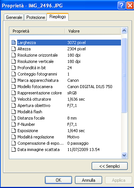The width and height of the screenshot is (134, 188).
Task: Click the icon beside Distanza focale
Action: pyautogui.click(x=14, y=118)
